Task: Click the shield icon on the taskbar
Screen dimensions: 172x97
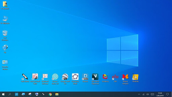Action: pyautogui.click(x=37, y=94)
